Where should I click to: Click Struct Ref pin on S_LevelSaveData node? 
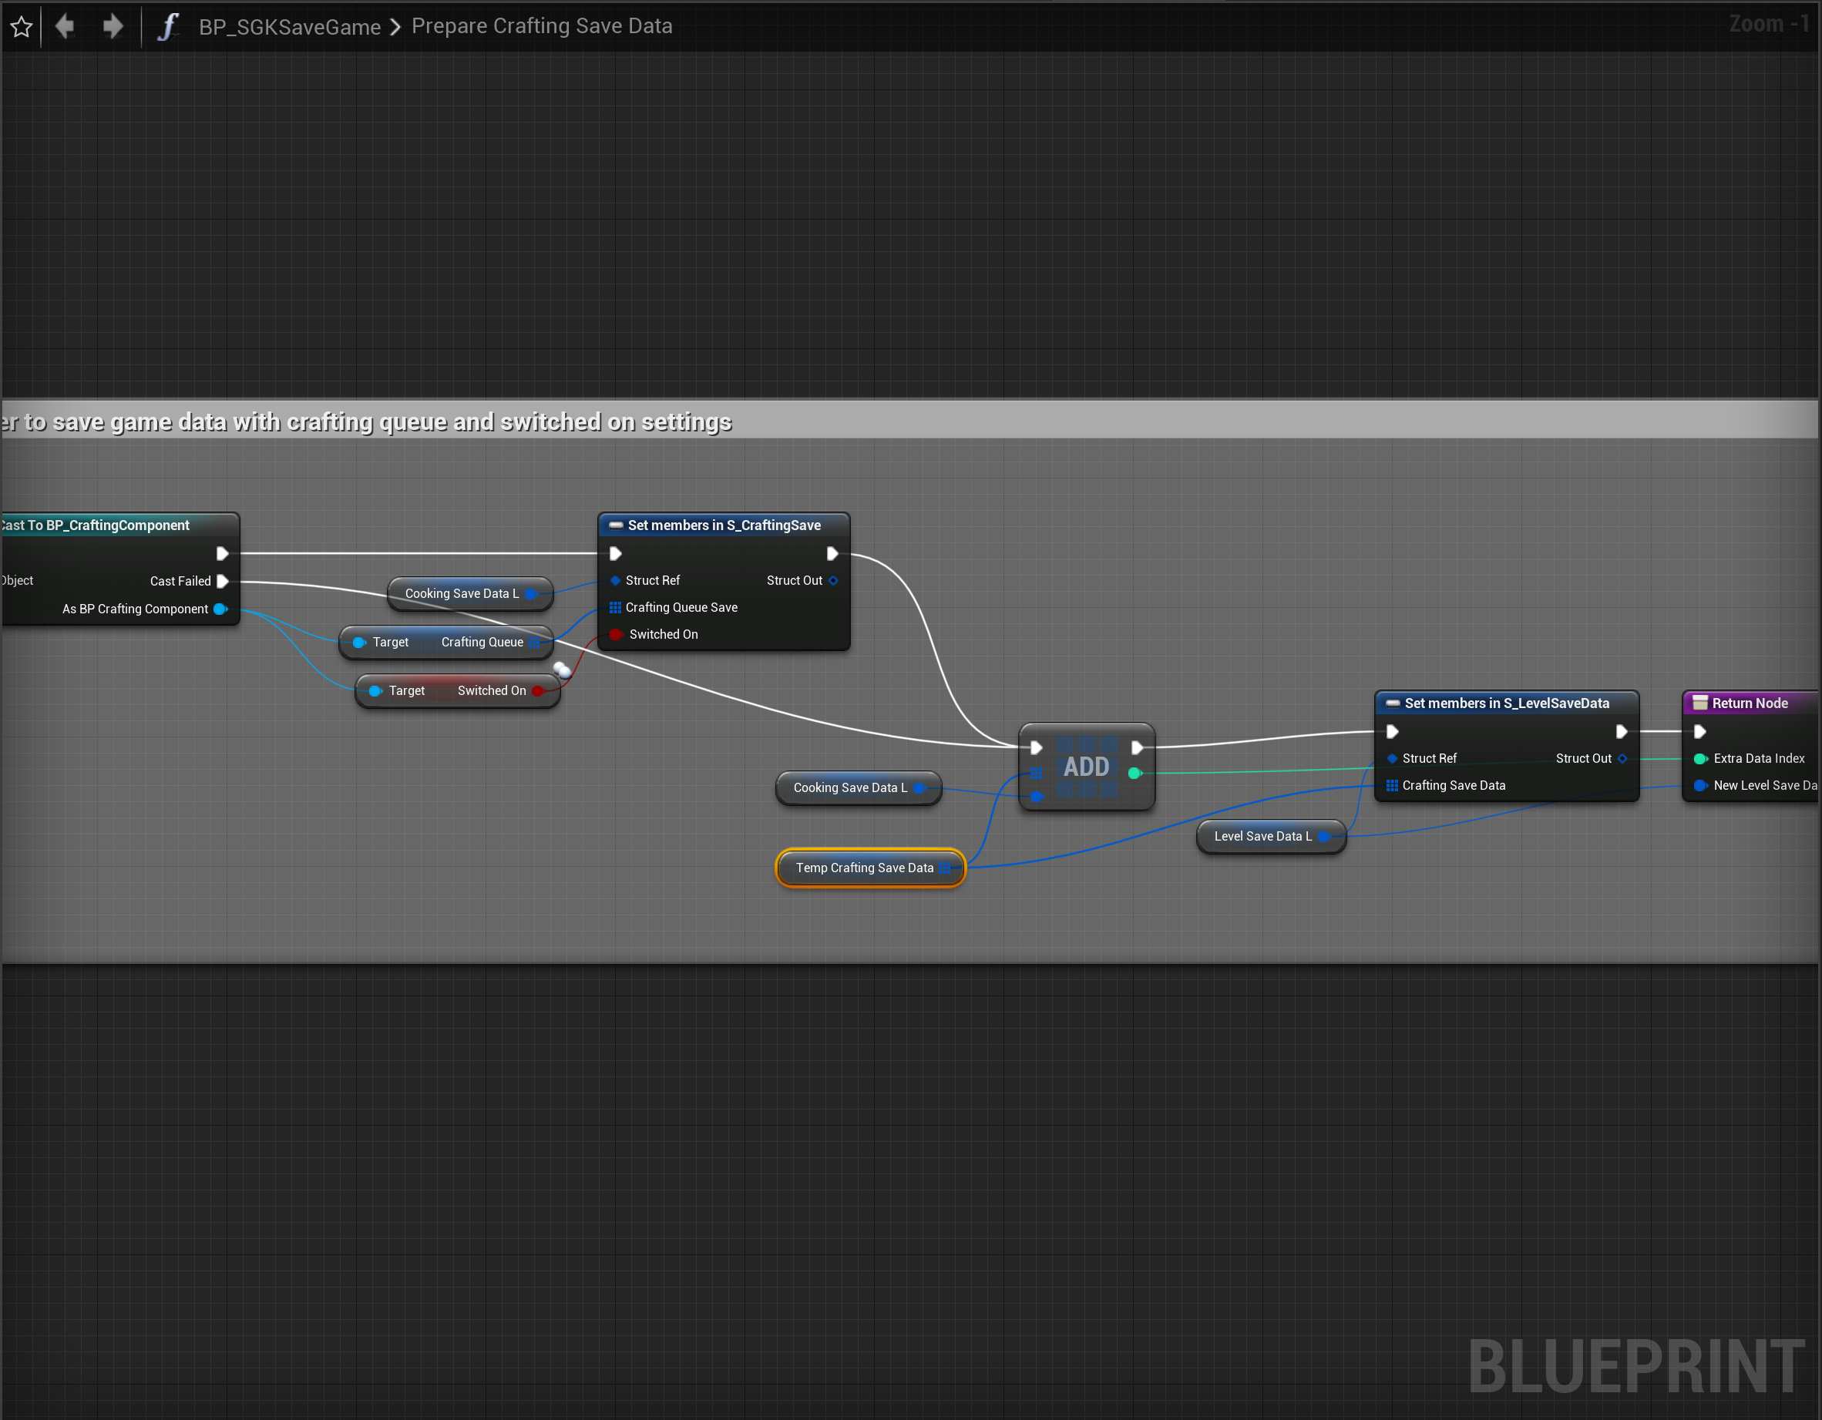(x=1391, y=758)
